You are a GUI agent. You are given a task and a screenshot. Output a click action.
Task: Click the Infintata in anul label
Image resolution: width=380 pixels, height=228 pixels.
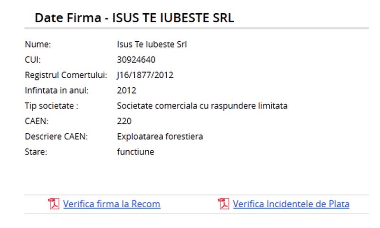pos(57,91)
